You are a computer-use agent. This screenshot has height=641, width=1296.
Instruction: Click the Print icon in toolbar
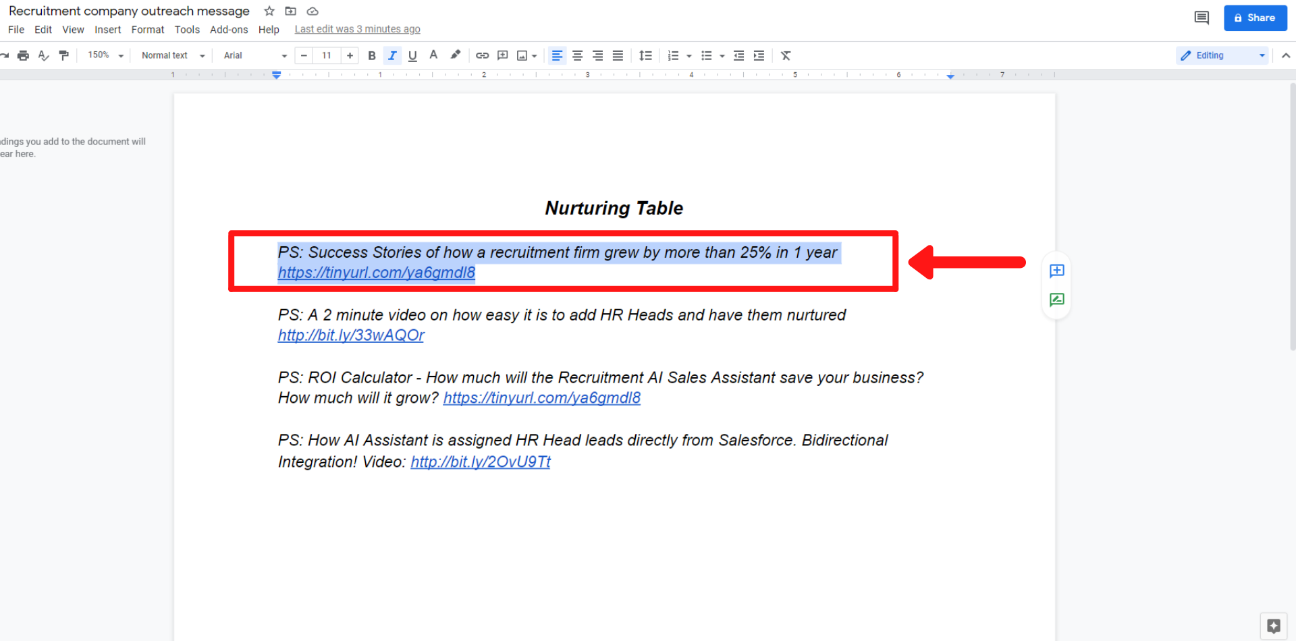point(23,55)
